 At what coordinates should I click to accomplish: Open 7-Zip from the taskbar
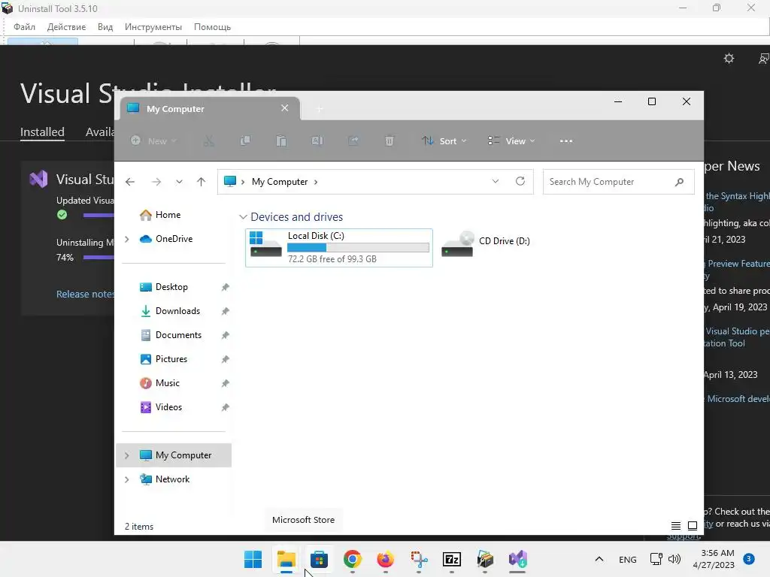(452, 559)
